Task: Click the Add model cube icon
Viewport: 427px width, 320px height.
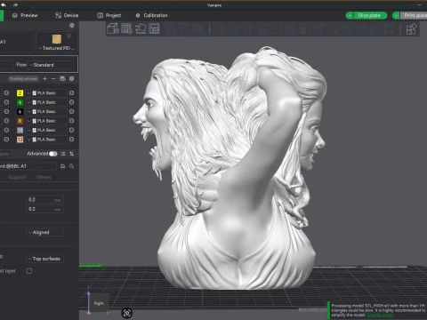Action: coord(113,28)
